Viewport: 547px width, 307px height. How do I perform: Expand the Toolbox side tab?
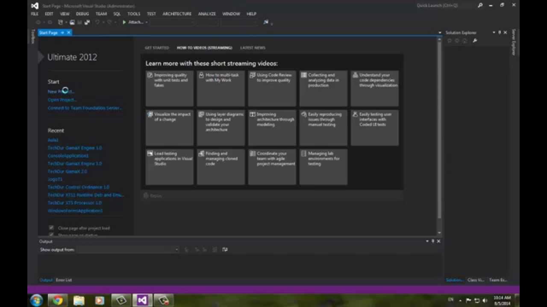coord(32,37)
